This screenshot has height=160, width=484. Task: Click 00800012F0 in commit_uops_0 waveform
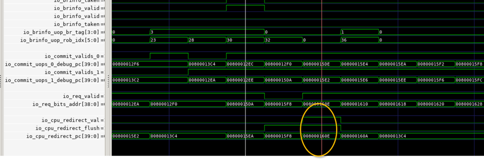pos(279,64)
